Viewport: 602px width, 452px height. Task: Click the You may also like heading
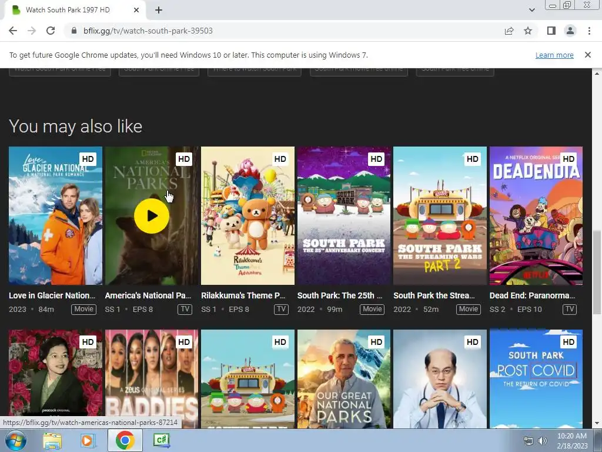coord(76,127)
